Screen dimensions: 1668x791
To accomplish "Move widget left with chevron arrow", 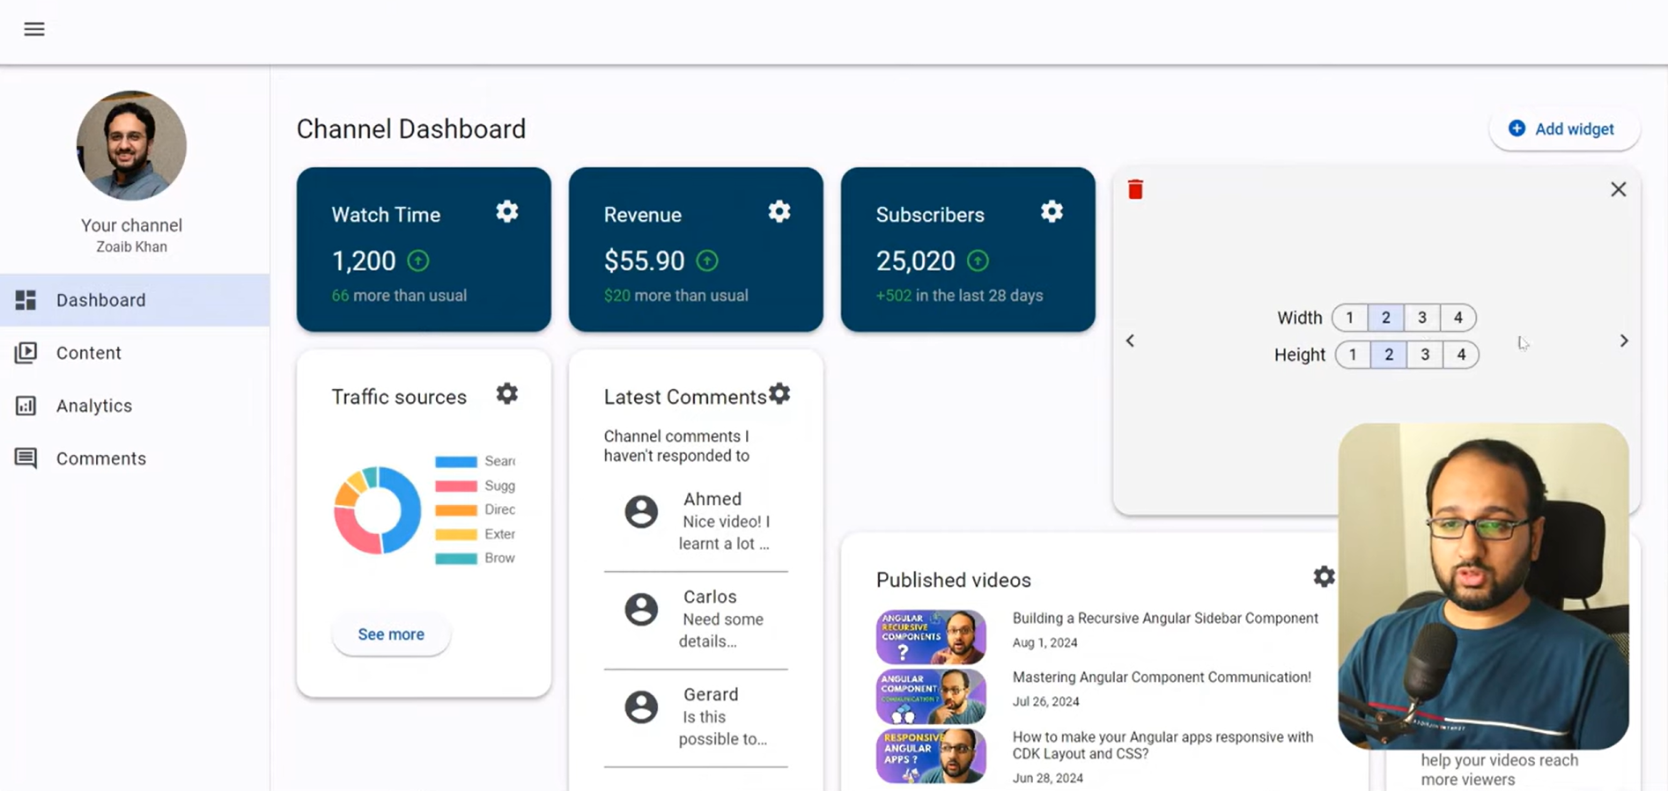I will click(1130, 341).
